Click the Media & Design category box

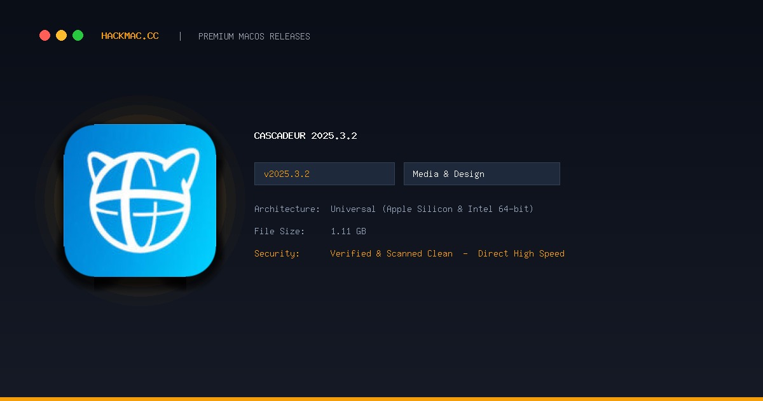[x=482, y=174]
